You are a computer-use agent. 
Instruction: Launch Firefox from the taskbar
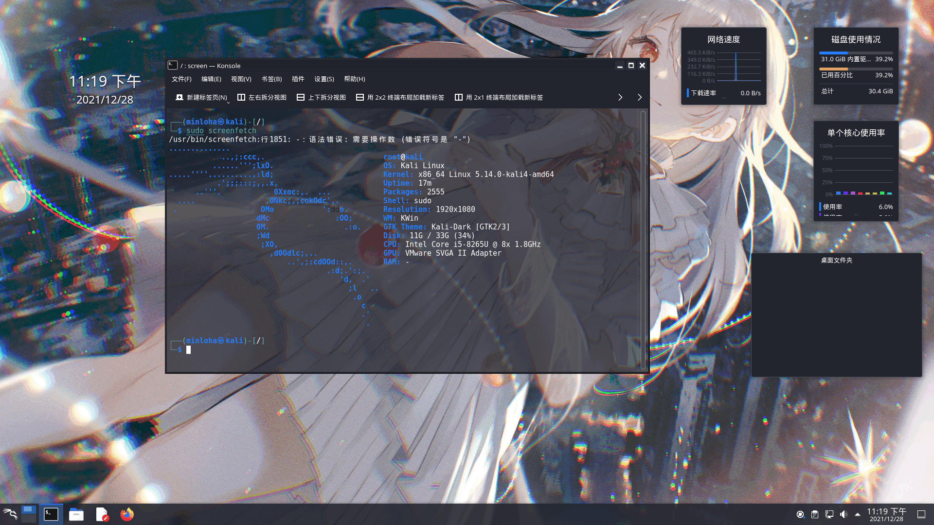pyautogui.click(x=127, y=514)
